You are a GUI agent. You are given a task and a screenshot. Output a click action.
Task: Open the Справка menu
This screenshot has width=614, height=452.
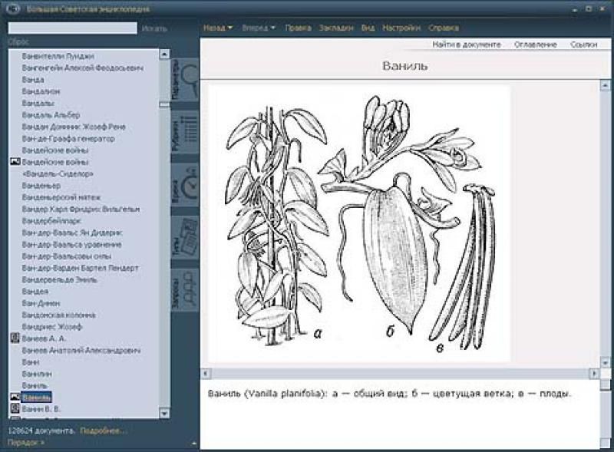tap(444, 28)
